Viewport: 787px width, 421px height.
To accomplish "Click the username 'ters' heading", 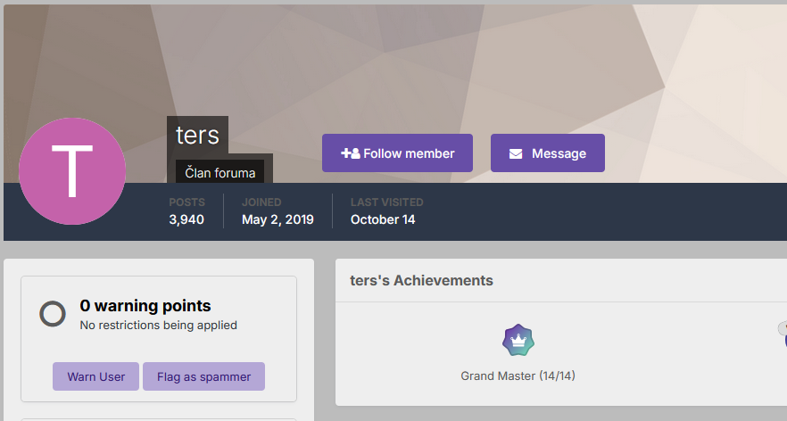I will click(197, 135).
